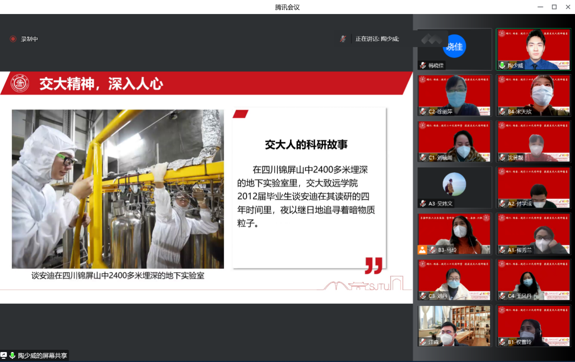Select 江鑫's video tile with bookshelf background
Screen dimensions: 575x362
(454, 325)
